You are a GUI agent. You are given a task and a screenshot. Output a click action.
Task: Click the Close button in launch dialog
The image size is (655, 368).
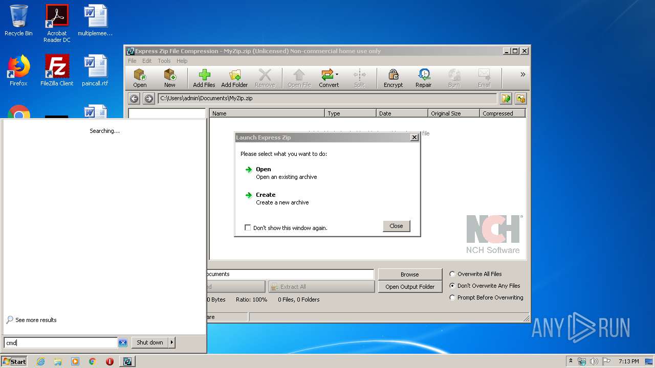point(396,226)
